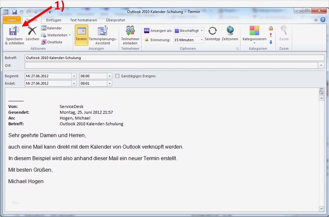Open Endet time 08:01 dropdown

(x=110, y=83)
